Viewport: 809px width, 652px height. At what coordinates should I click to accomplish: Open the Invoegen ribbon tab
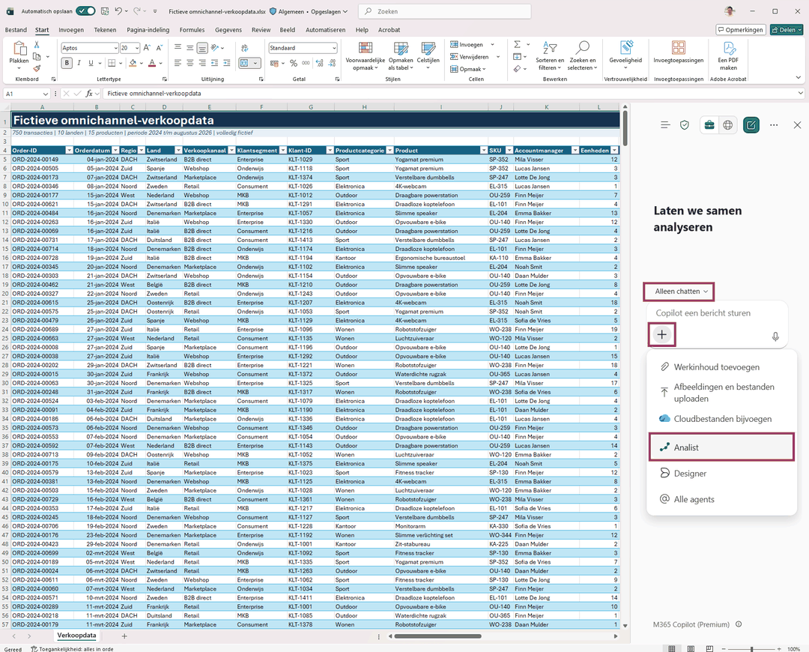tap(71, 30)
